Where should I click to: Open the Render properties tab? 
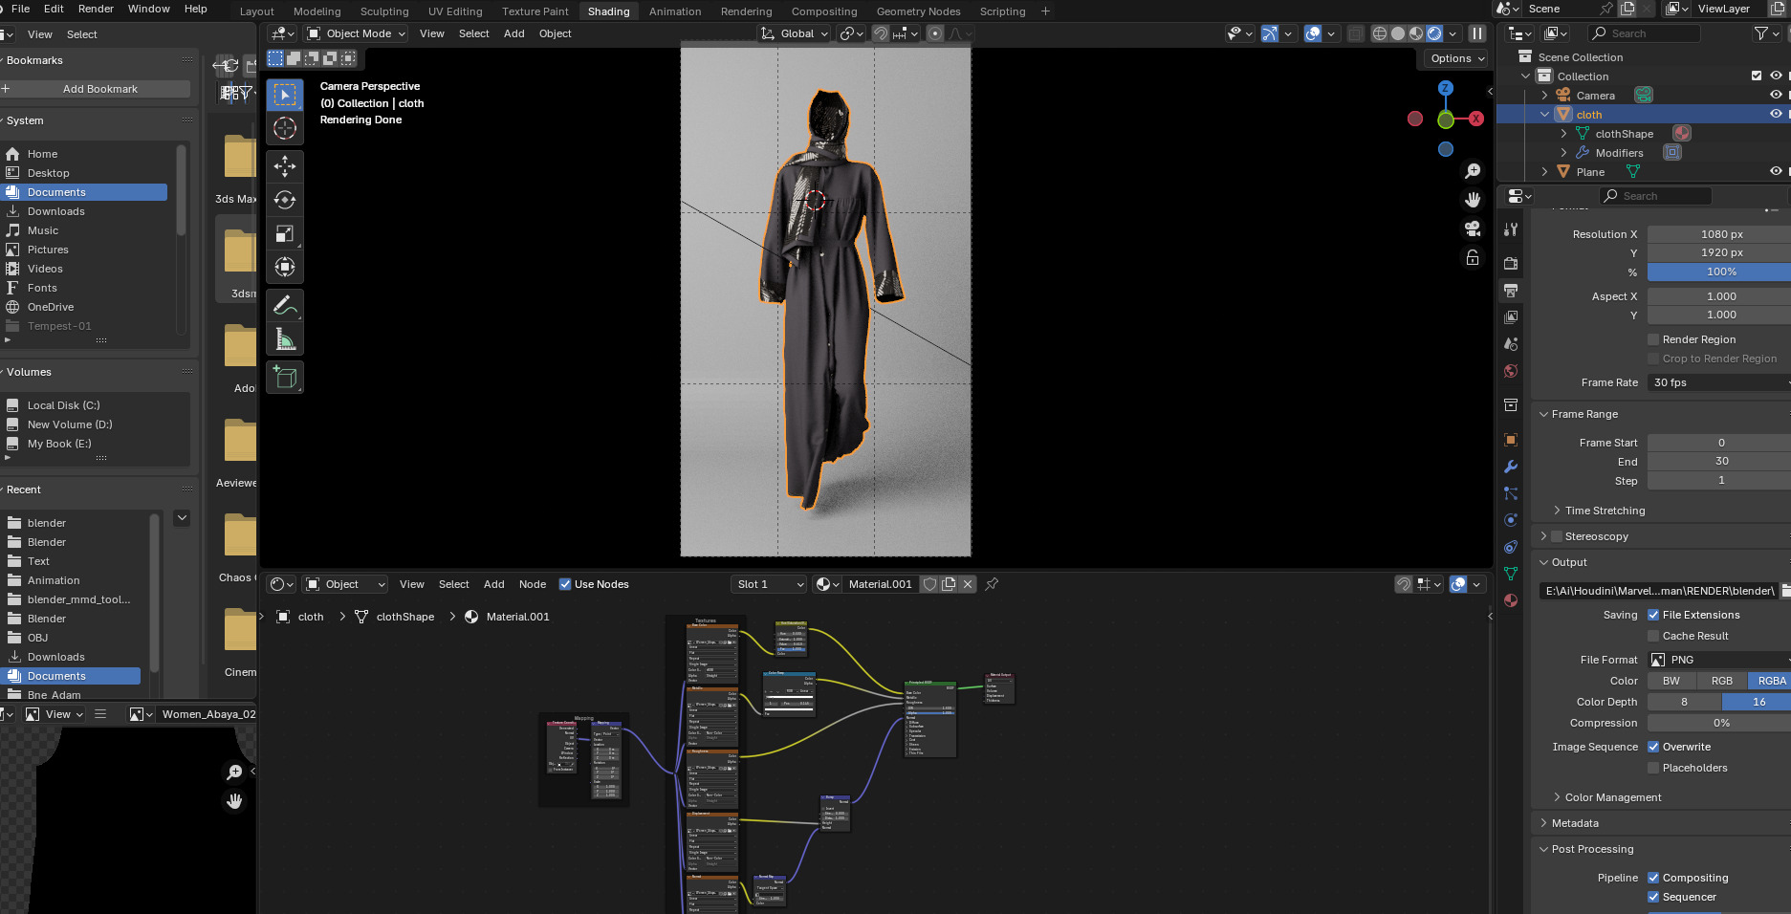1511,263
